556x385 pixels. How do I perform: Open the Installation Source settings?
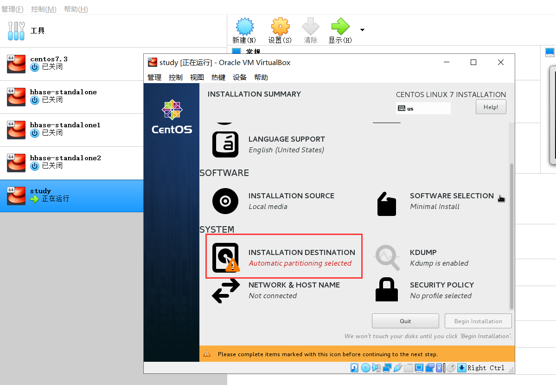pyautogui.click(x=291, y=201)
